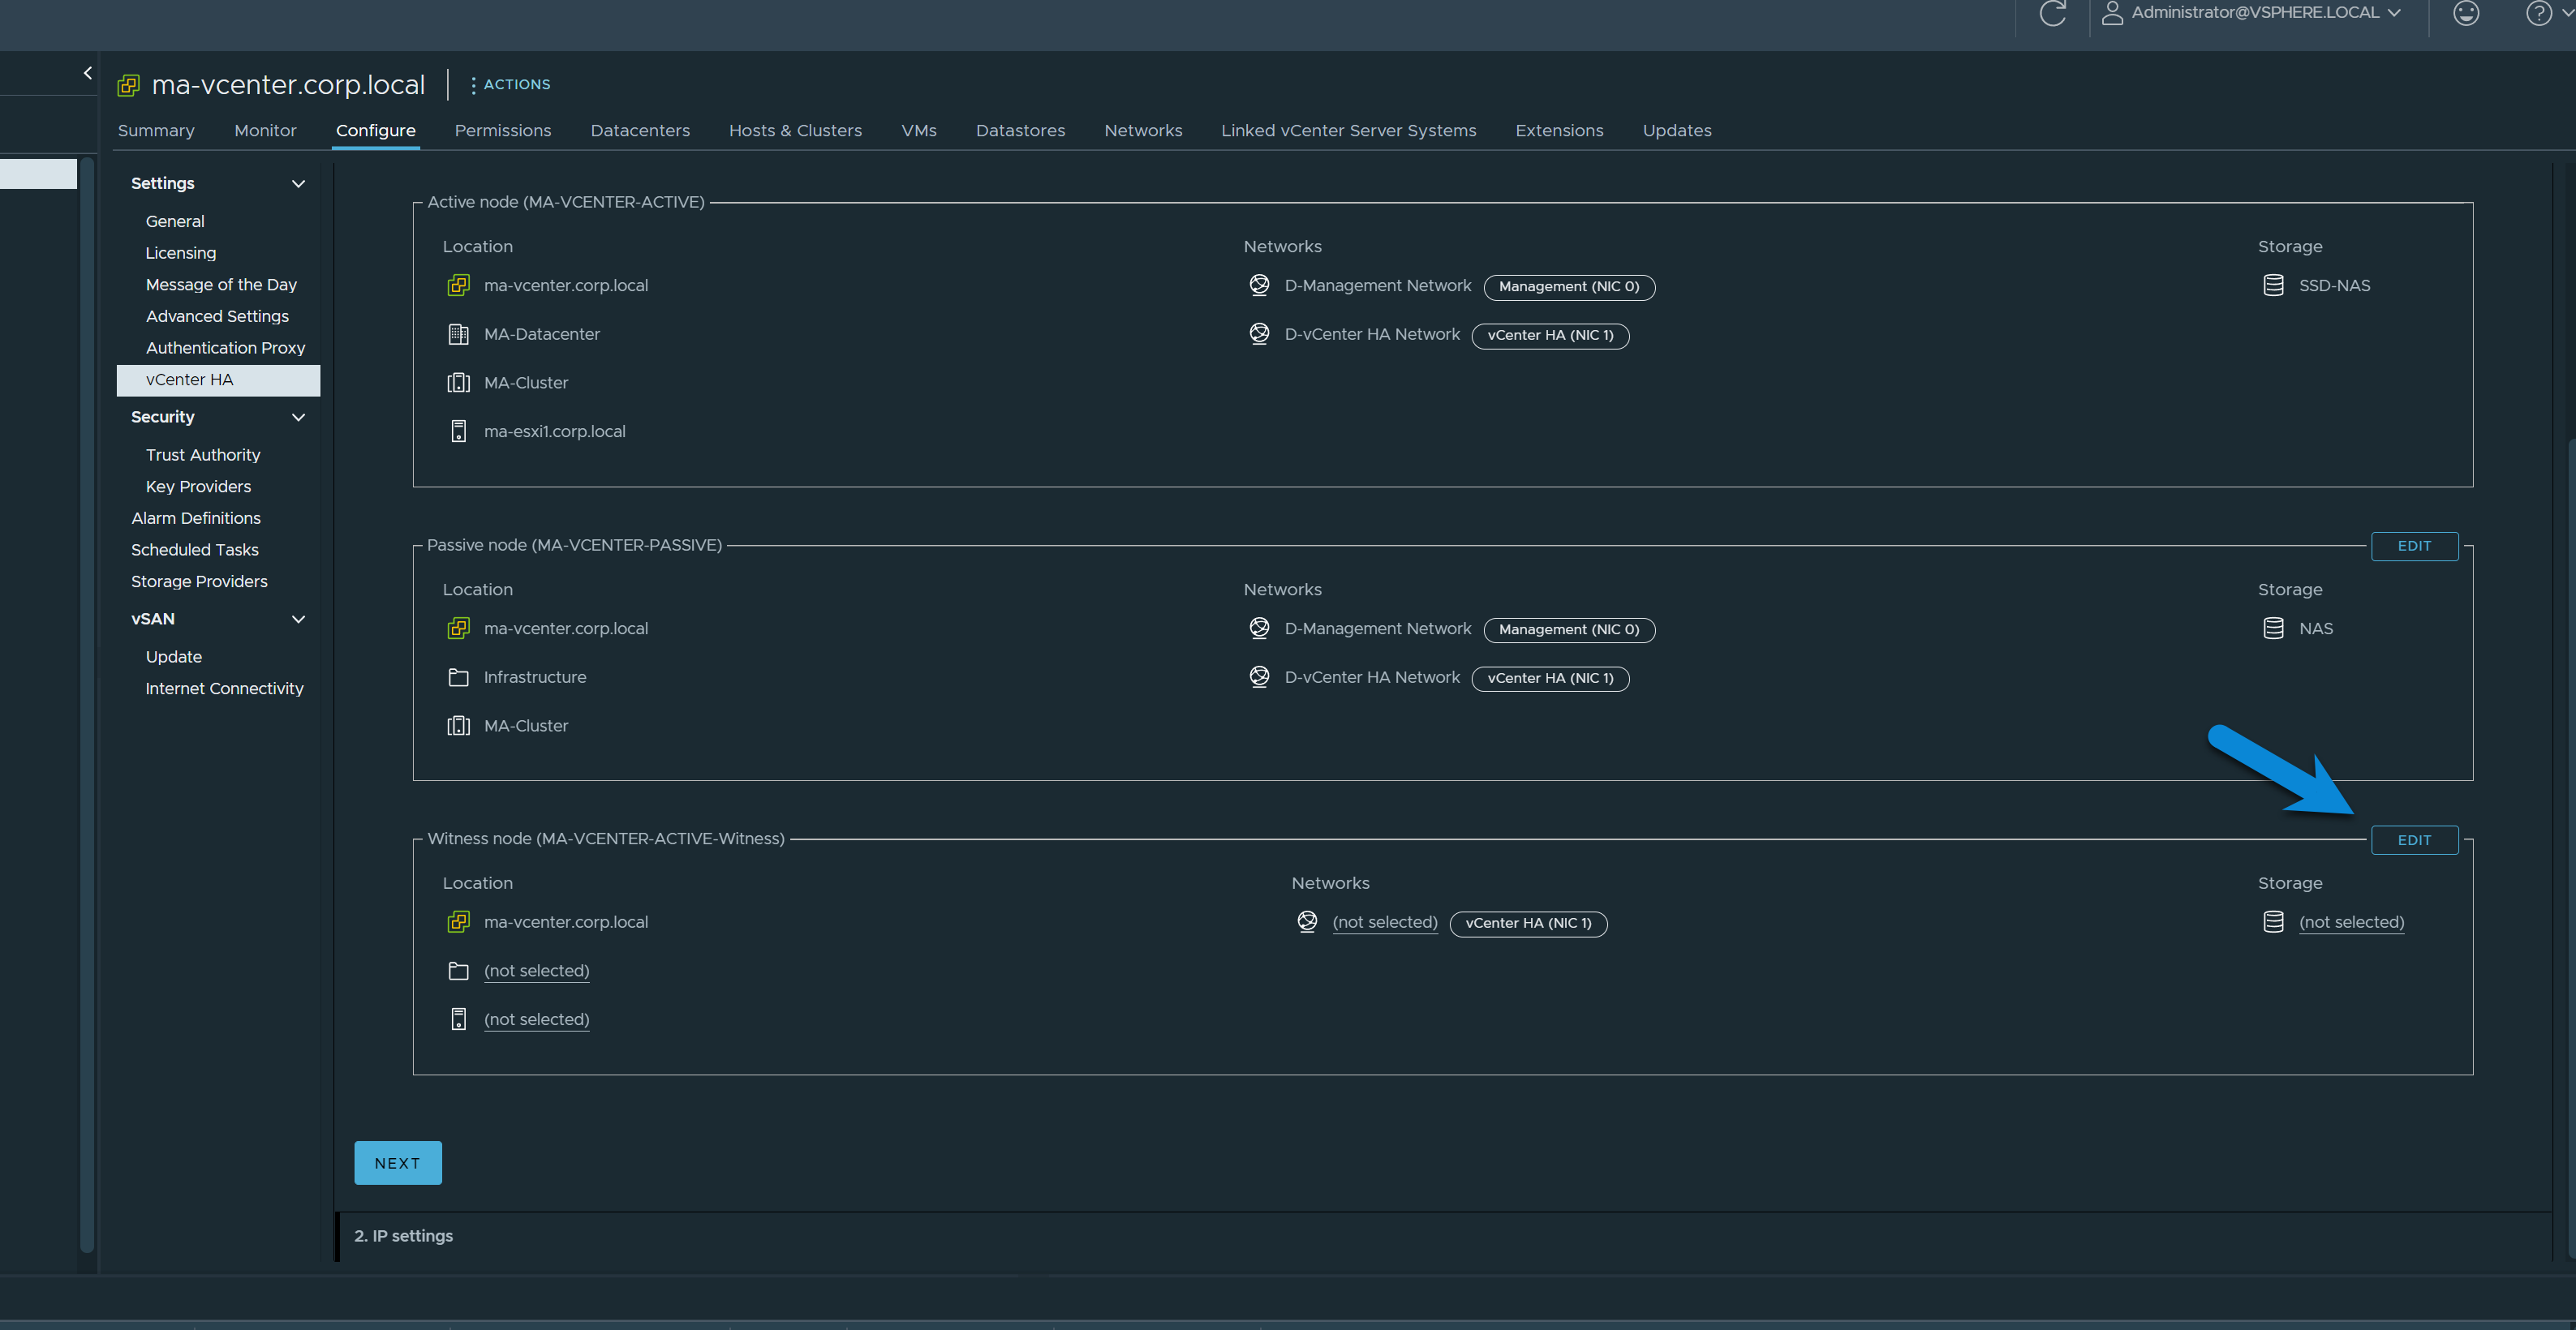This screenshot has height=1330, width=2576.
Task: Click NAS datastore icon in Passive node
Action: [x=2273, y=629]
